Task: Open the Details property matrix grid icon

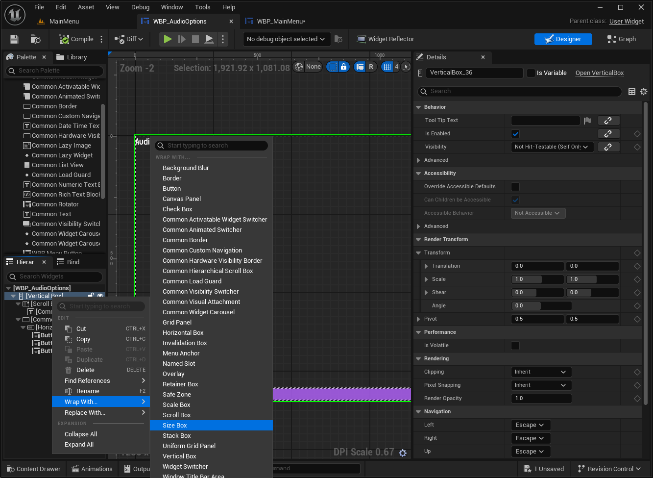Action: click(x=632, y=92)
